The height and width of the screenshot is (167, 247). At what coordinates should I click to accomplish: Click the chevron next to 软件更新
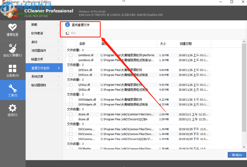point(59,33)
